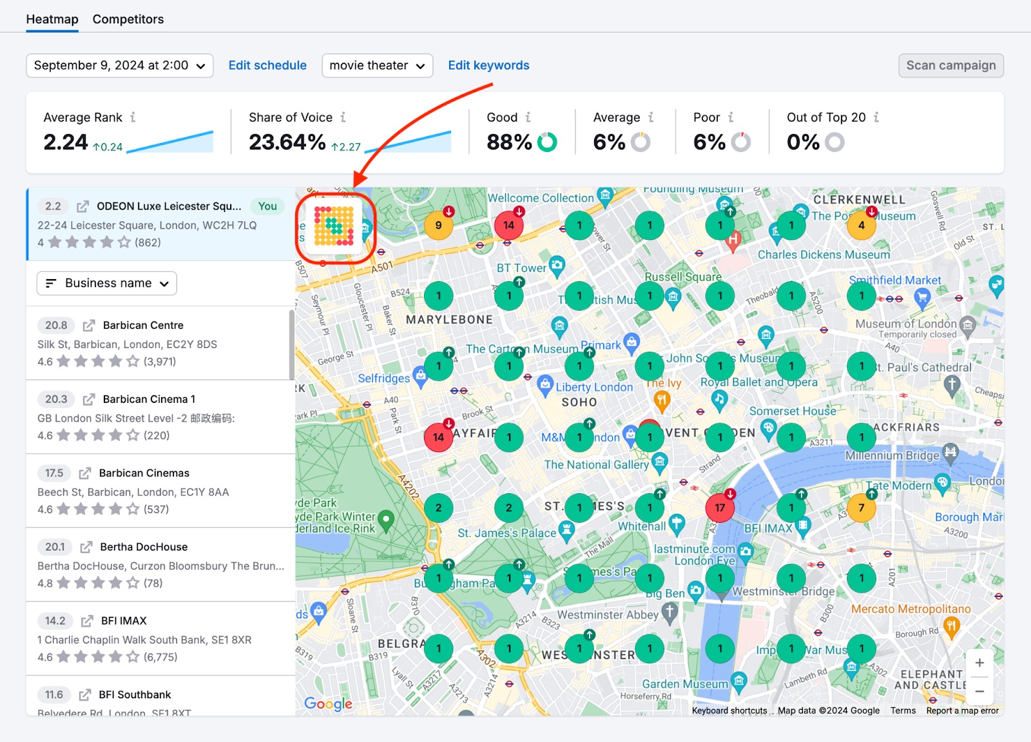
Task: Click the Average Rank trend sparkline
Action: [x=170, y=142]
